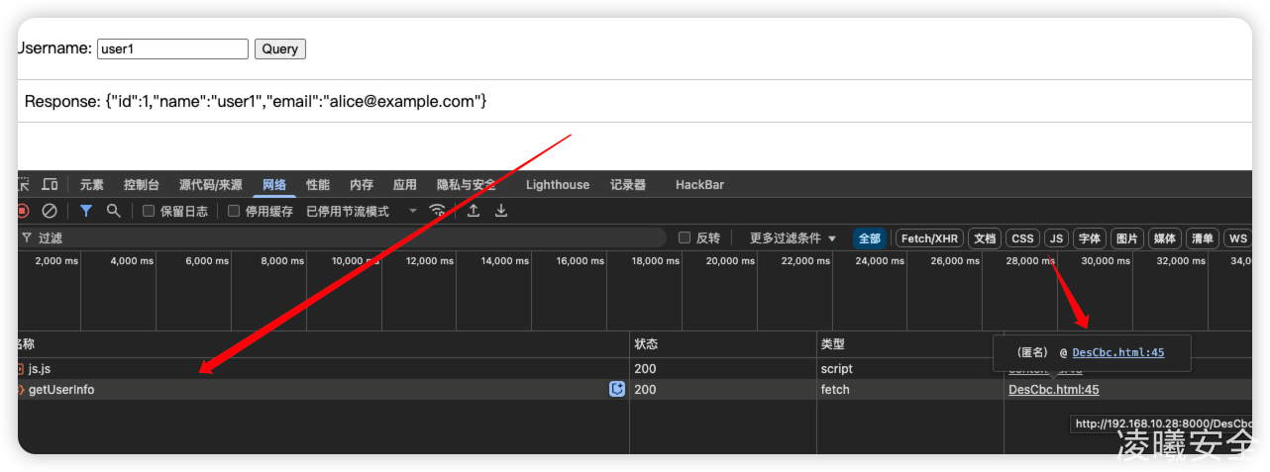Switch to the 控制台 tab
This screenshot has width=1270, height=472.
141,185
